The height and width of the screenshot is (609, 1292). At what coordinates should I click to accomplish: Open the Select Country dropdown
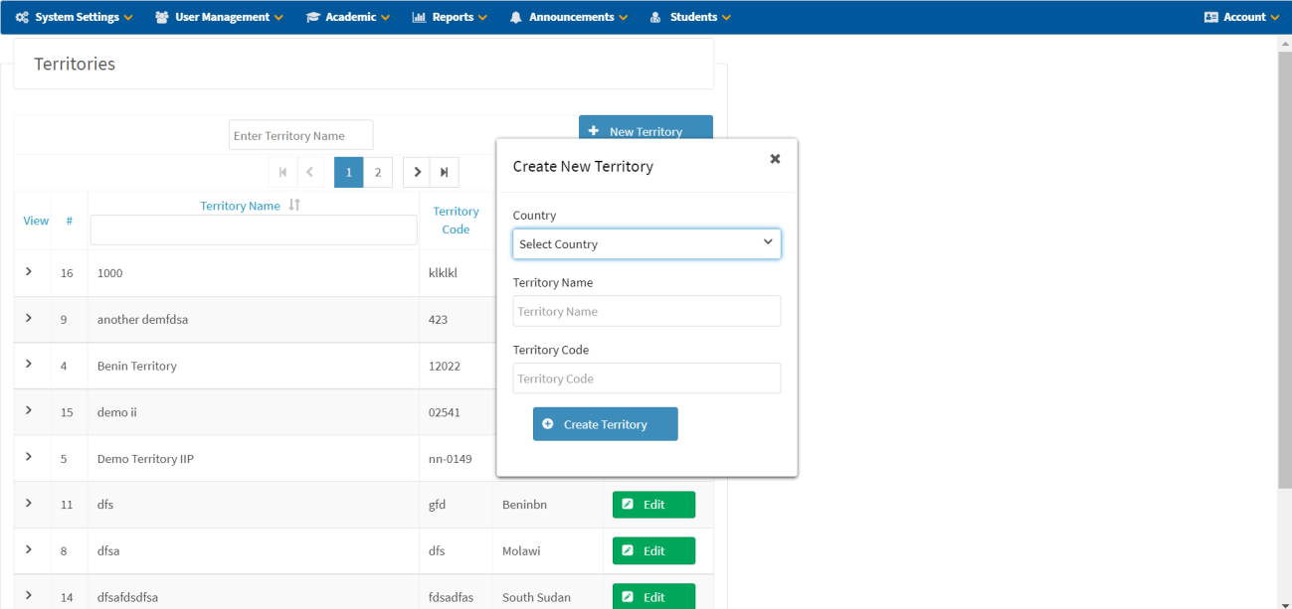[646, 244]
